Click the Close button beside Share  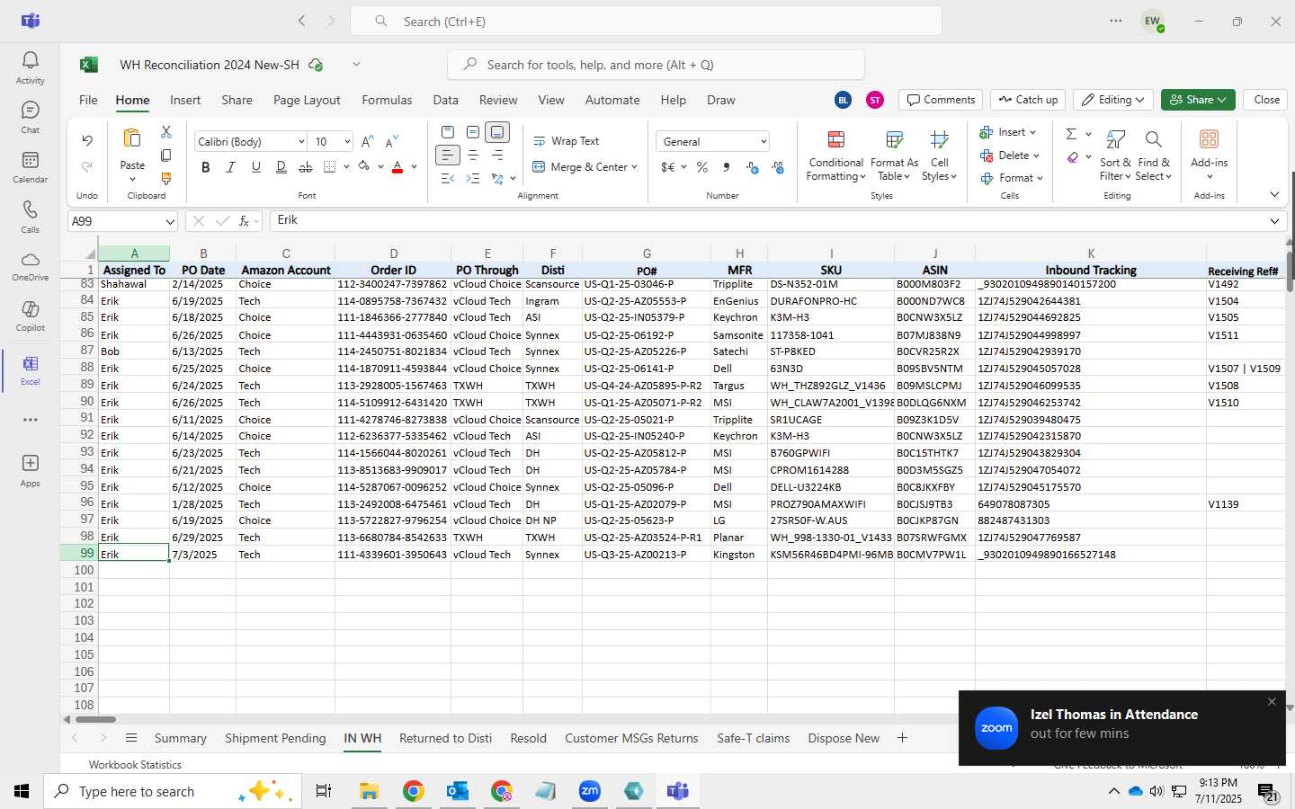1266,100
